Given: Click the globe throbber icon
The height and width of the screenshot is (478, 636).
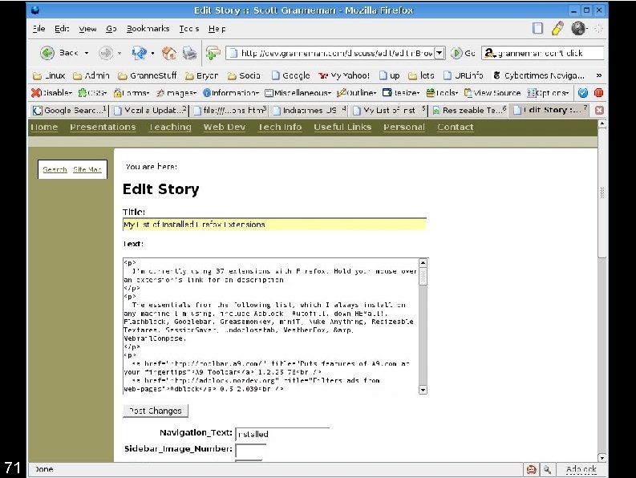Looking at the screenshot, I should [579, 28].
